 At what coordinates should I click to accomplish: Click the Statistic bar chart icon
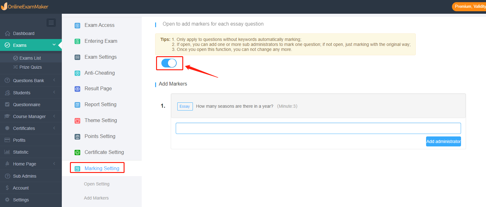click(7, 152)
